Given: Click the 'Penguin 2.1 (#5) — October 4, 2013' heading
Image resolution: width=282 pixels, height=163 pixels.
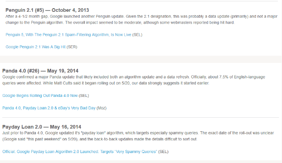Looking at the screenshot, I should point(47,10).
